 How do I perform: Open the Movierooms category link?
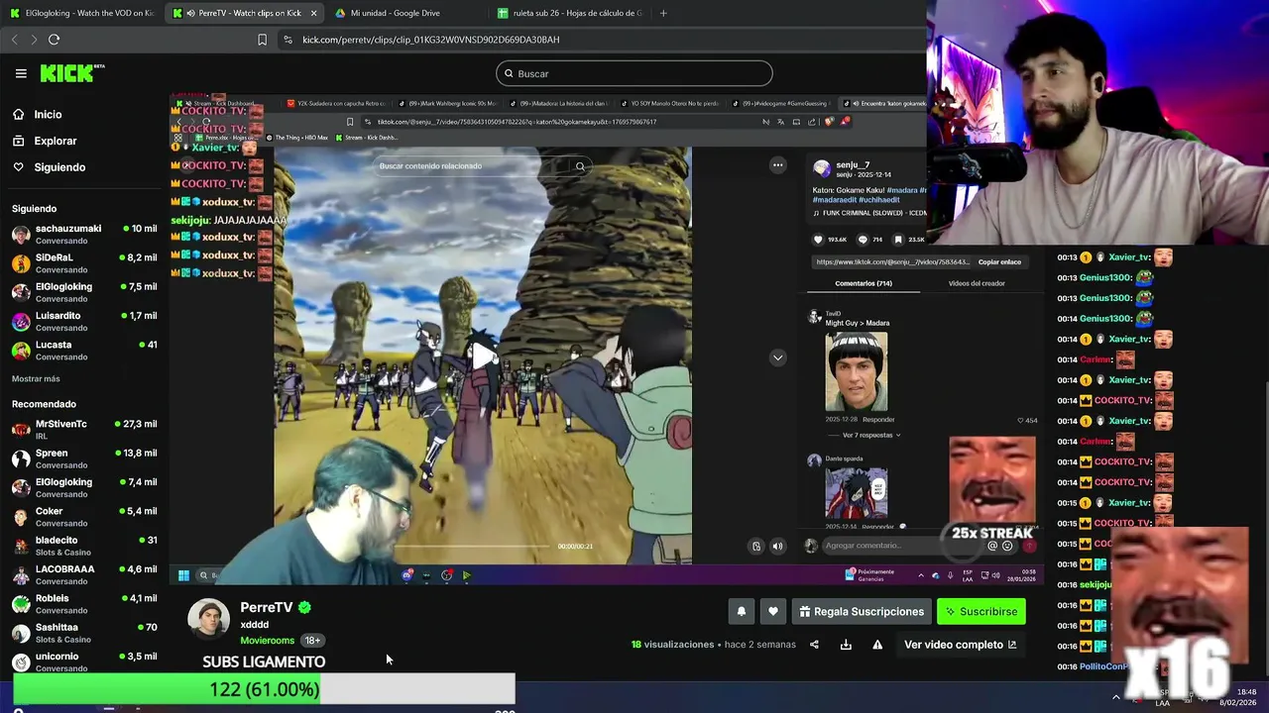268,641
